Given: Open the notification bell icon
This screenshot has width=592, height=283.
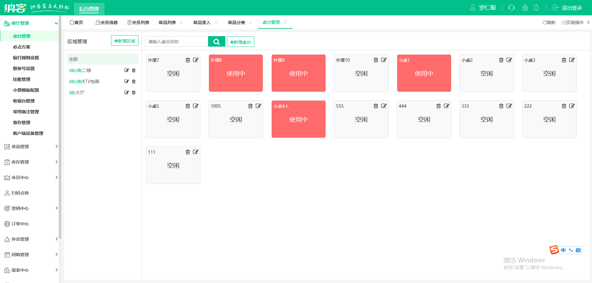Looking at the screenshot, I should [536, 8].
